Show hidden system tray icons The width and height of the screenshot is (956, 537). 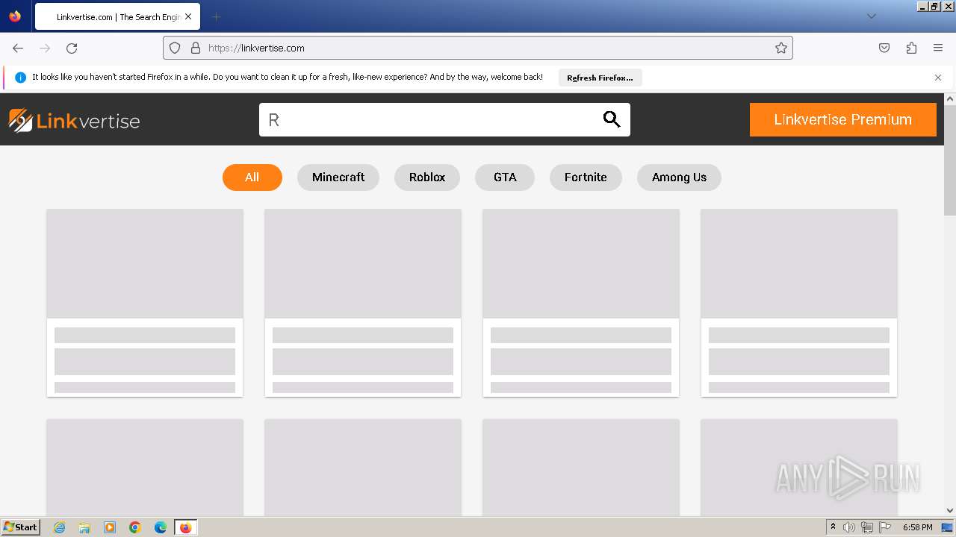tap(833, 527)
